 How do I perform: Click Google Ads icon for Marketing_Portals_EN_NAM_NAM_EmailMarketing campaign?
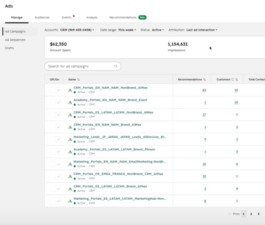[x=70, y=164]
